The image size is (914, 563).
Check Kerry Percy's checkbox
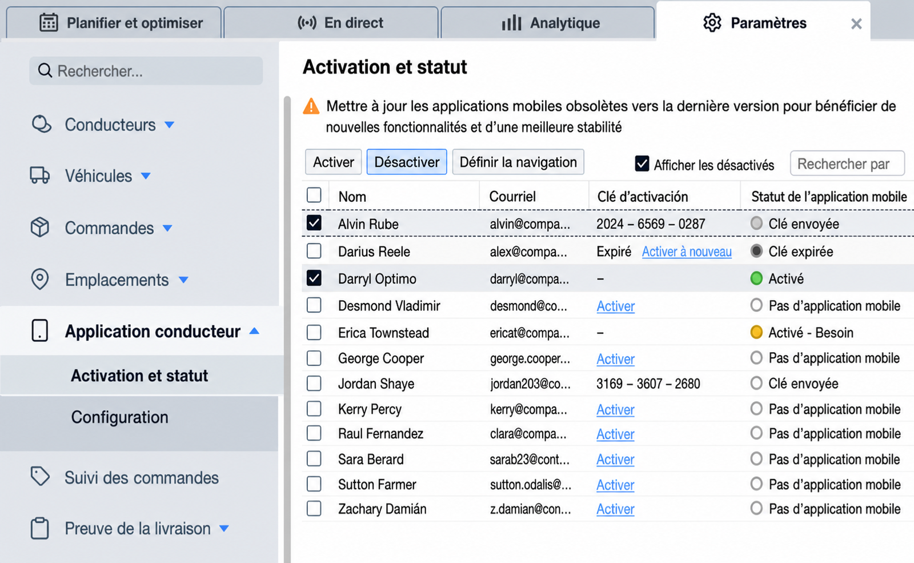[314, 409]
